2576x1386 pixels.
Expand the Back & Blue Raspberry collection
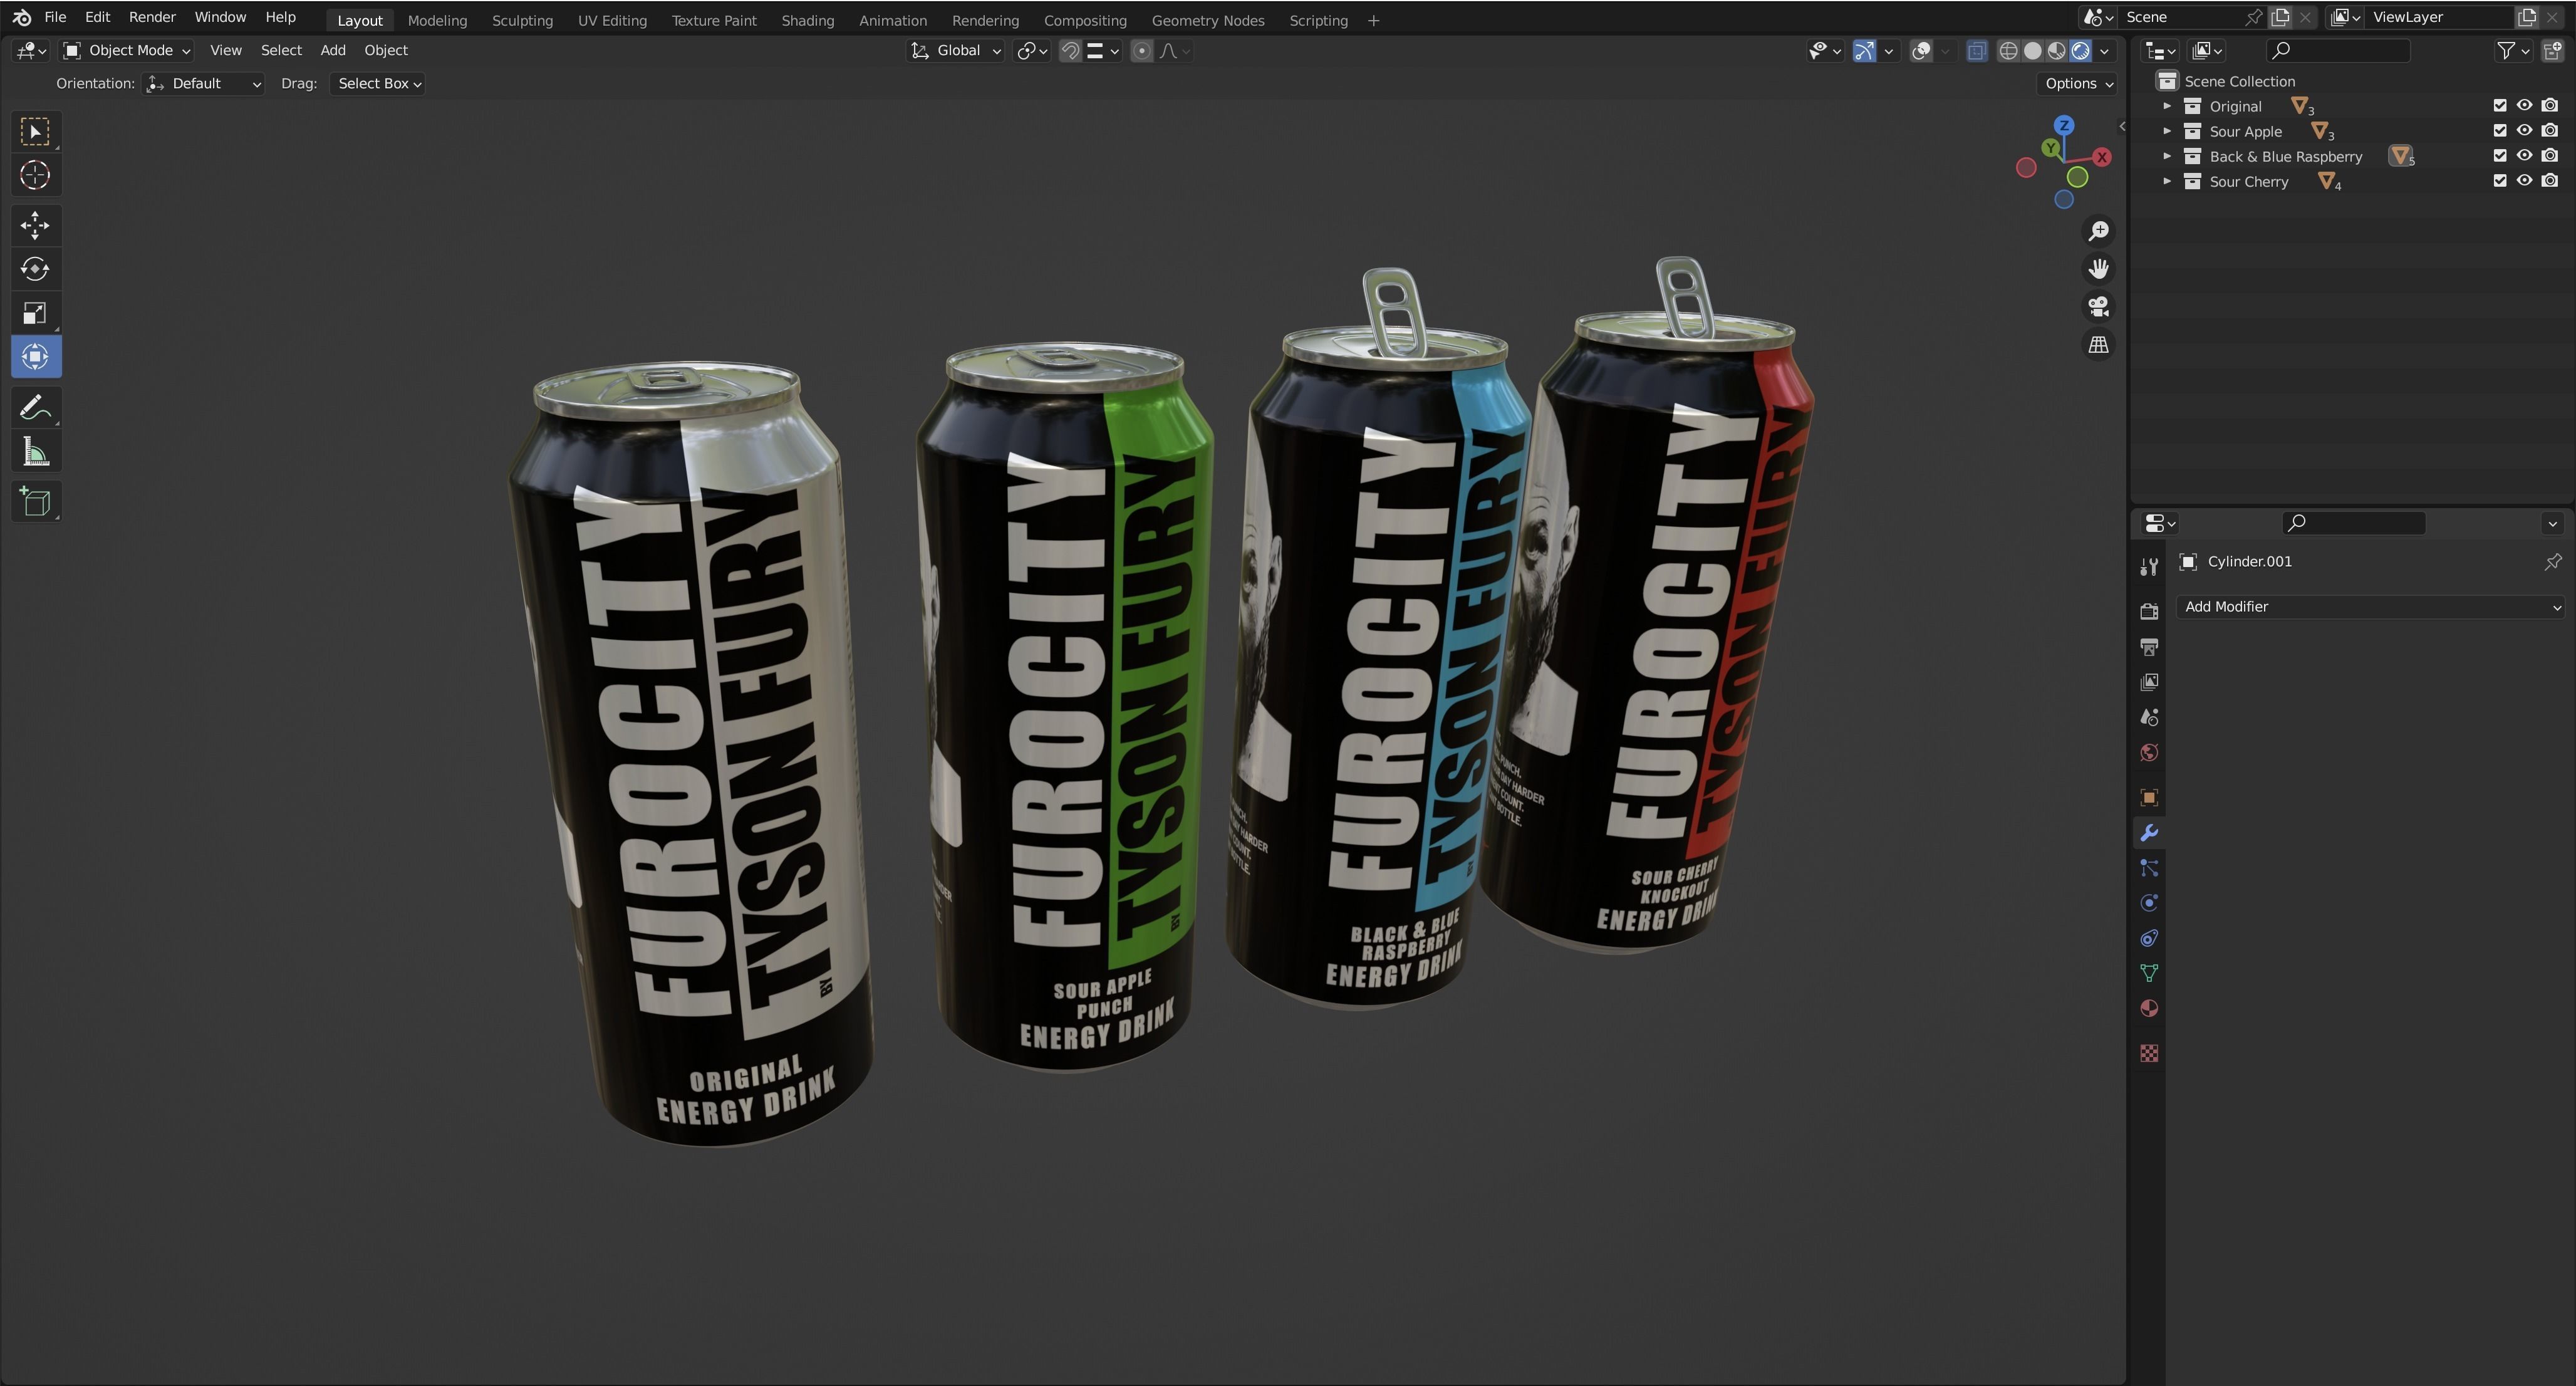(x=2167, y=155)
